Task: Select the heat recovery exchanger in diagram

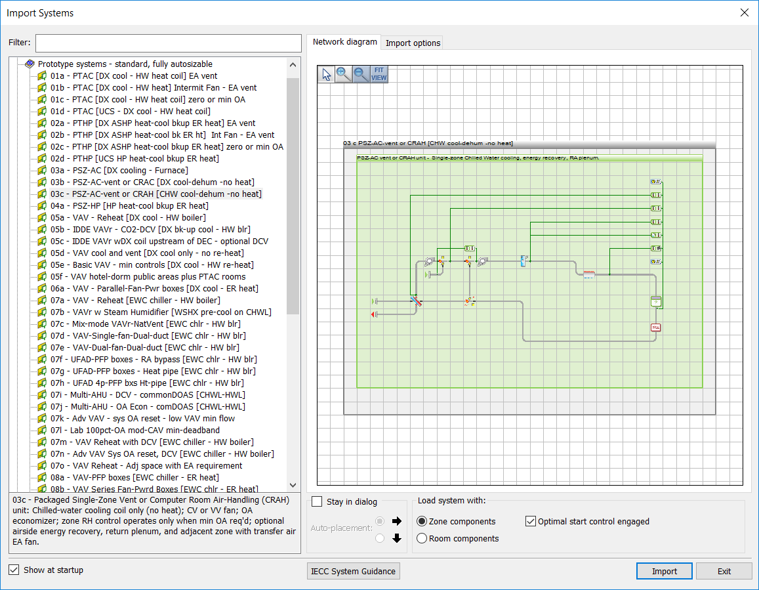Action: coord(415,301)
